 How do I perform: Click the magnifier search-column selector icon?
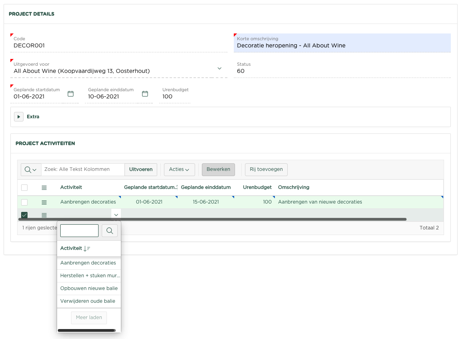[x=31, y=169]
